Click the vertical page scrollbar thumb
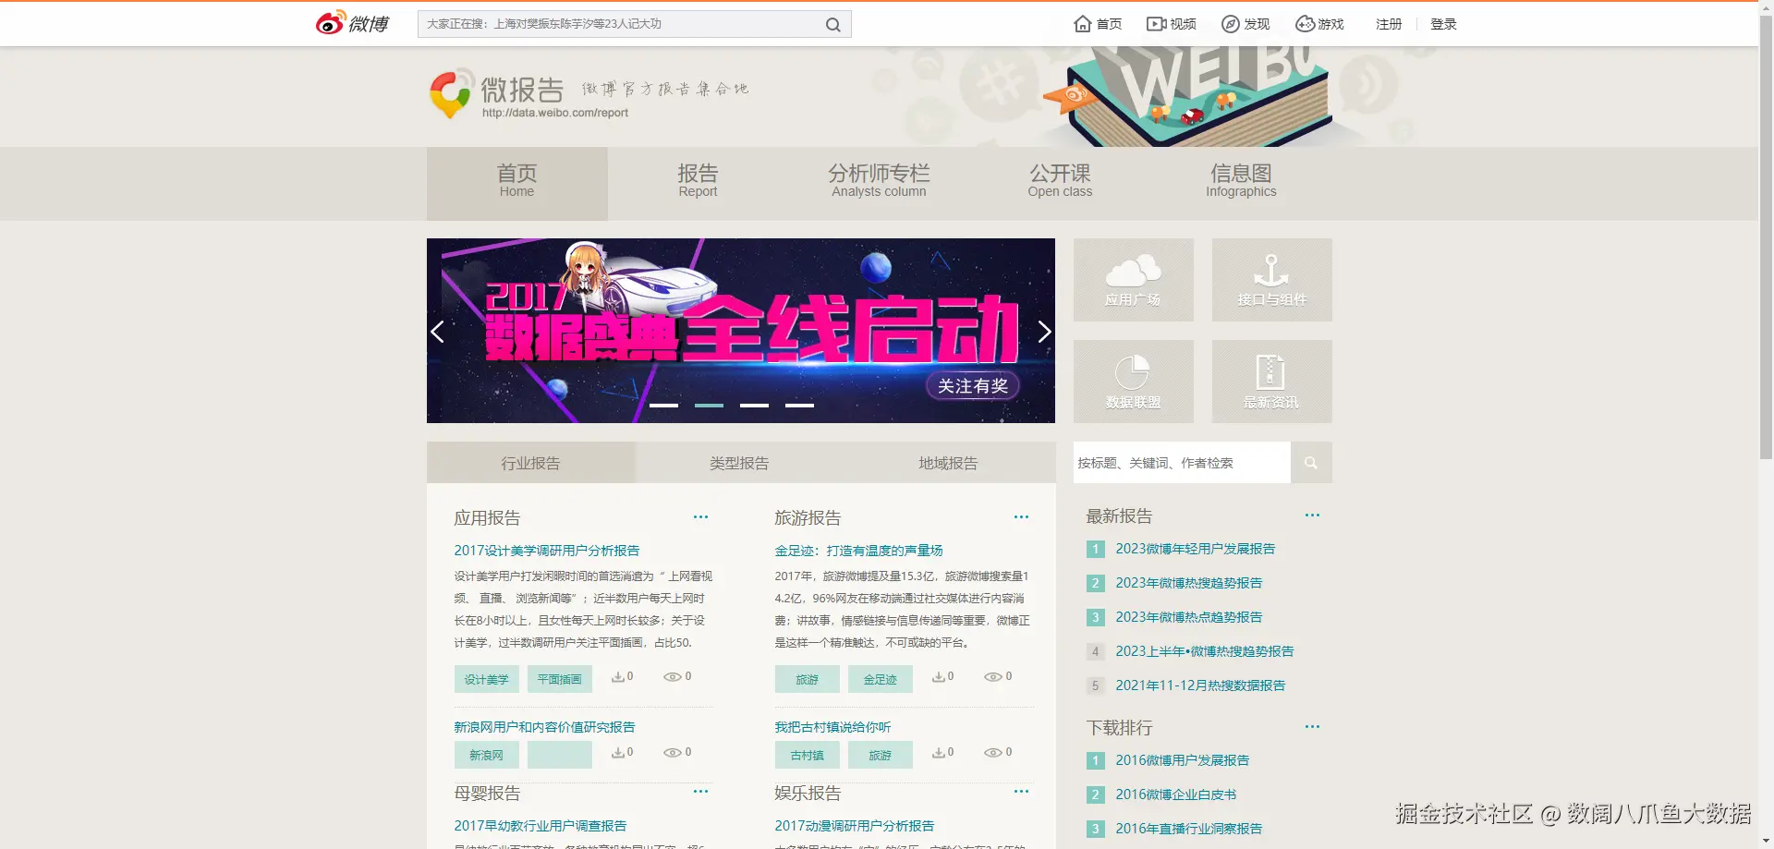The width and height of the screenshot is (1774, 849). (1766, 237)
